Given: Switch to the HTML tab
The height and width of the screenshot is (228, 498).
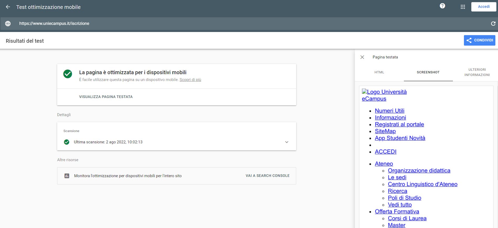Looking at the screenshot, I should pyautogui.click(x=379, y=72).
